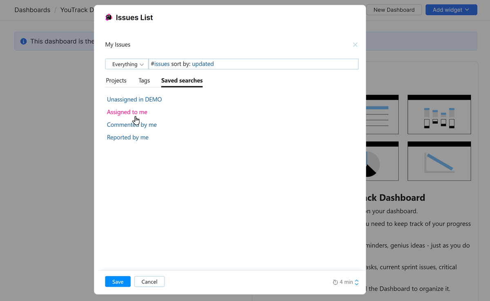Open the Add widget dropdown

pyautogui.click(x=451, y=9)
